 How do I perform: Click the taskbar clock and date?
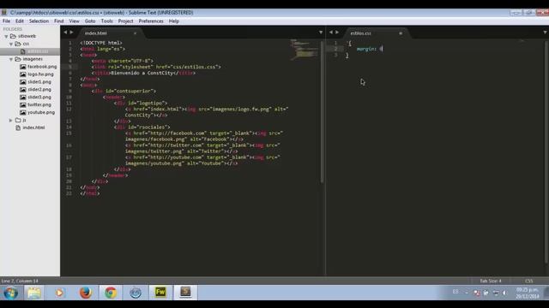pyautogui.click(x=528, y=293)
